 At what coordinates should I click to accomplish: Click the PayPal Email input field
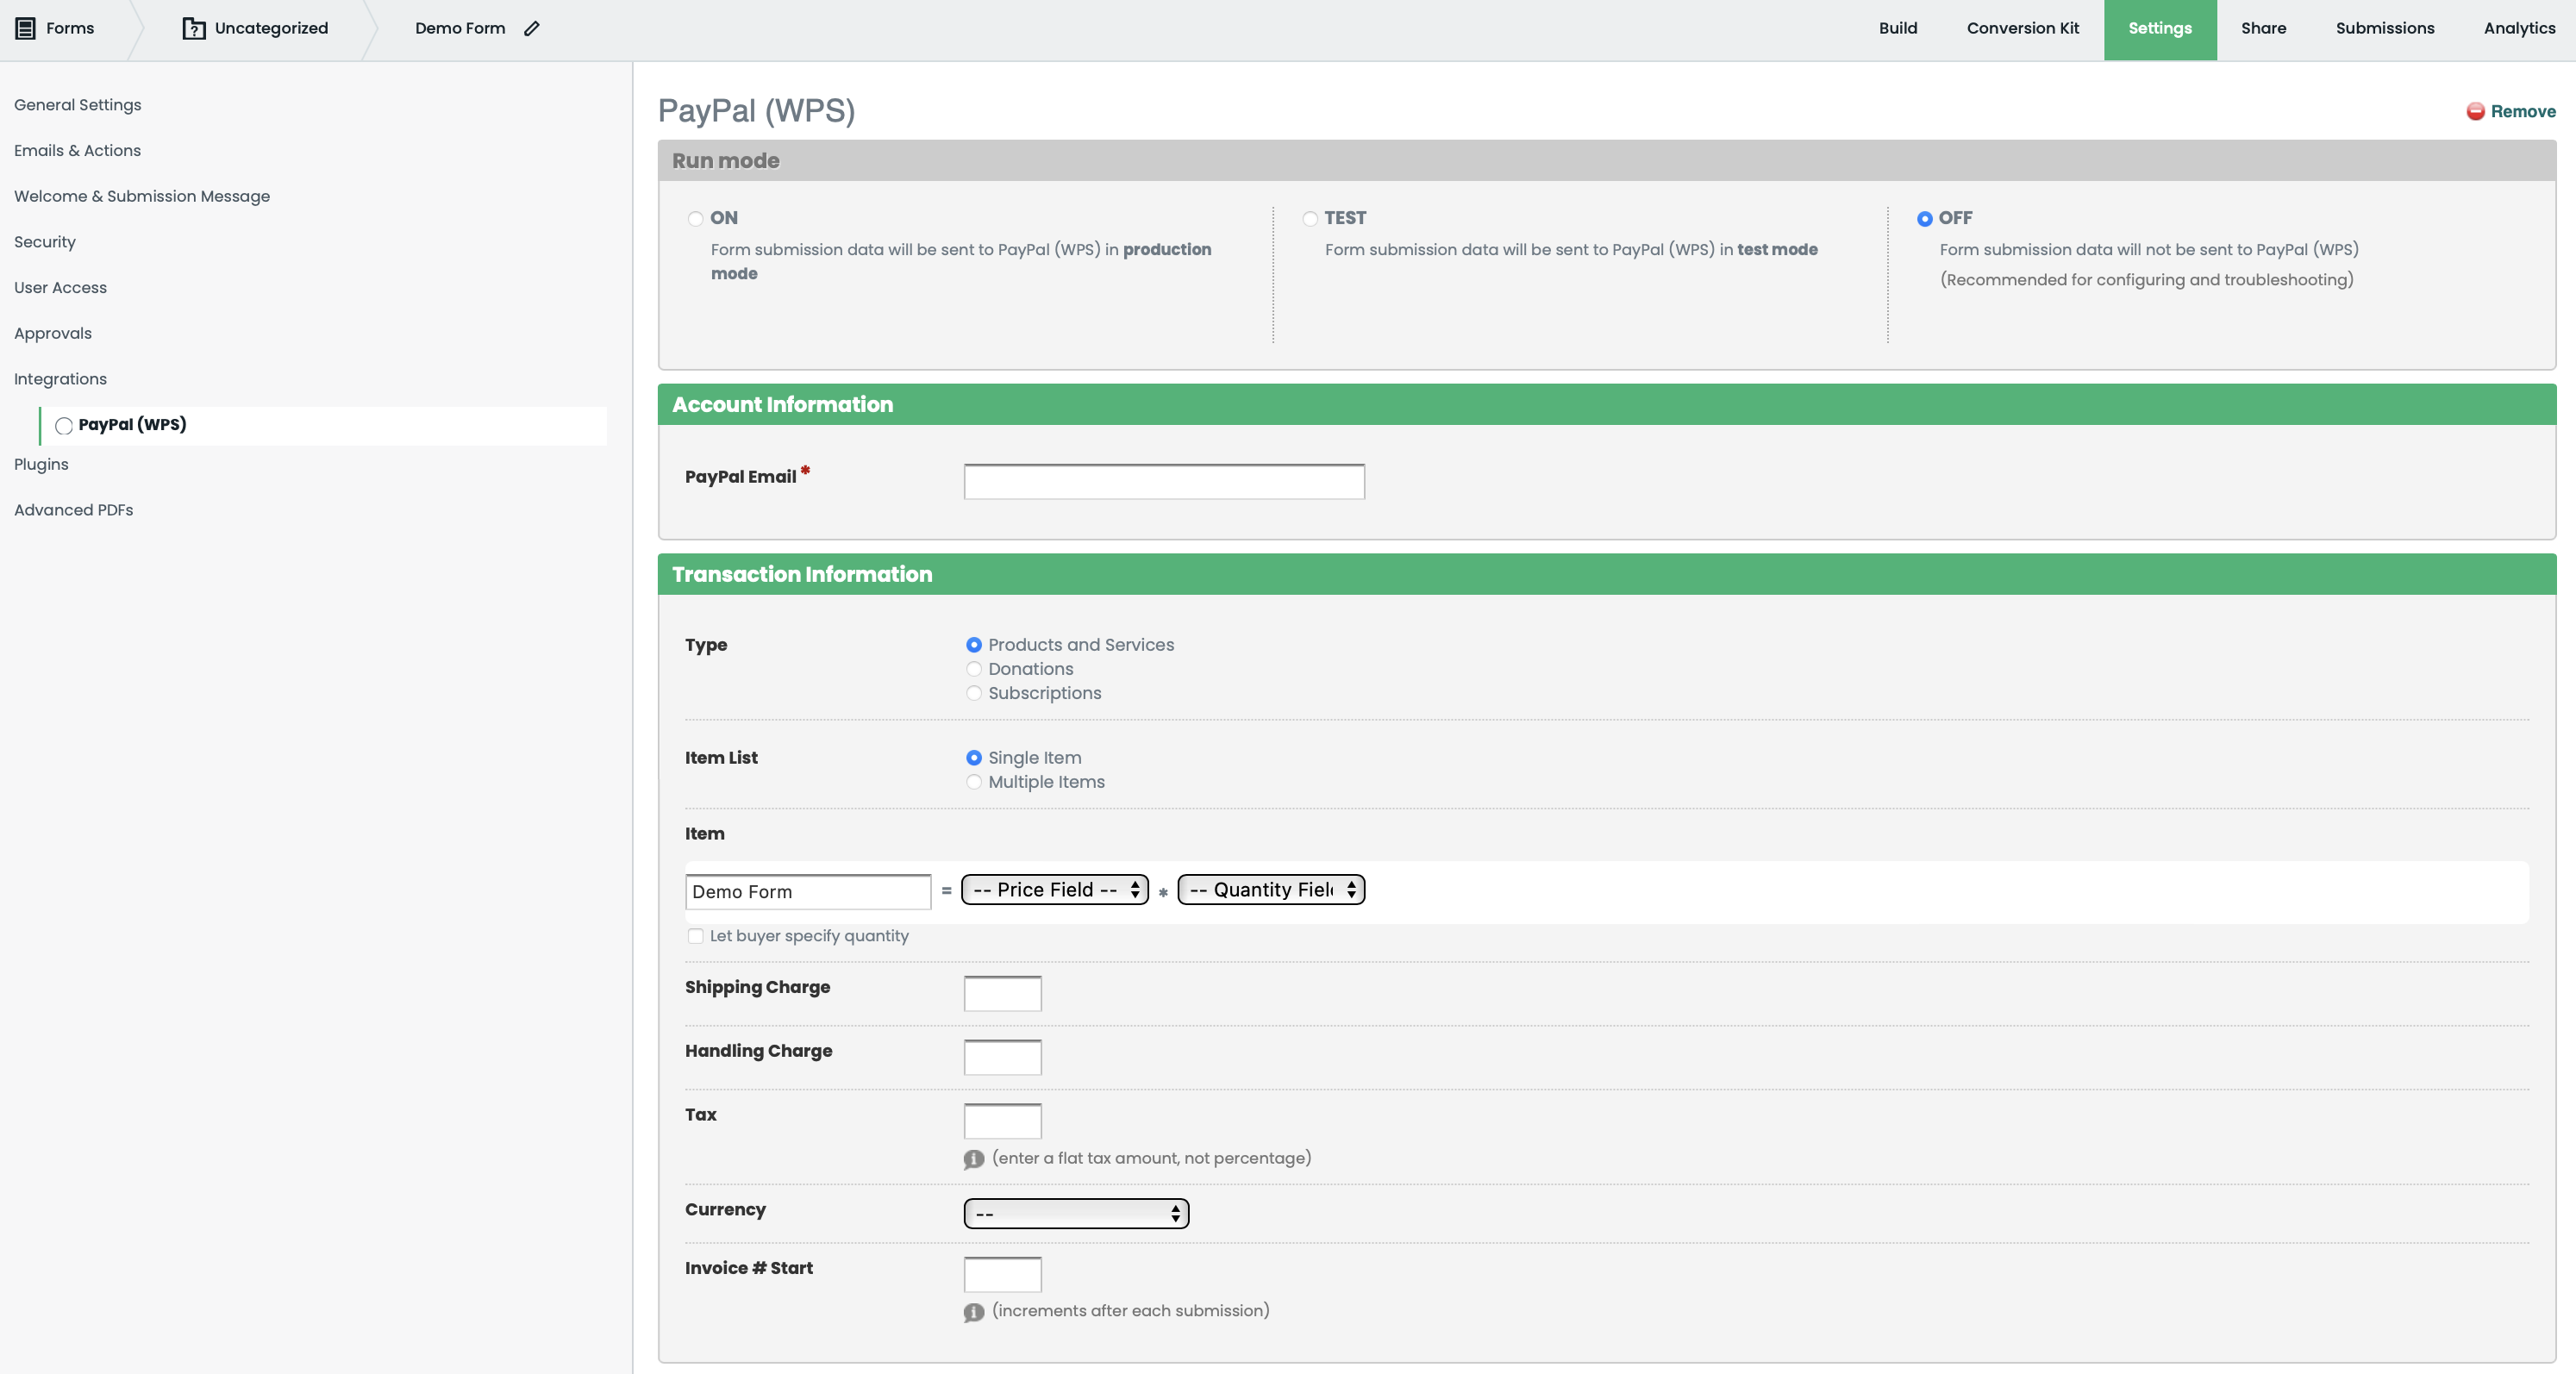pos(1163,481)
